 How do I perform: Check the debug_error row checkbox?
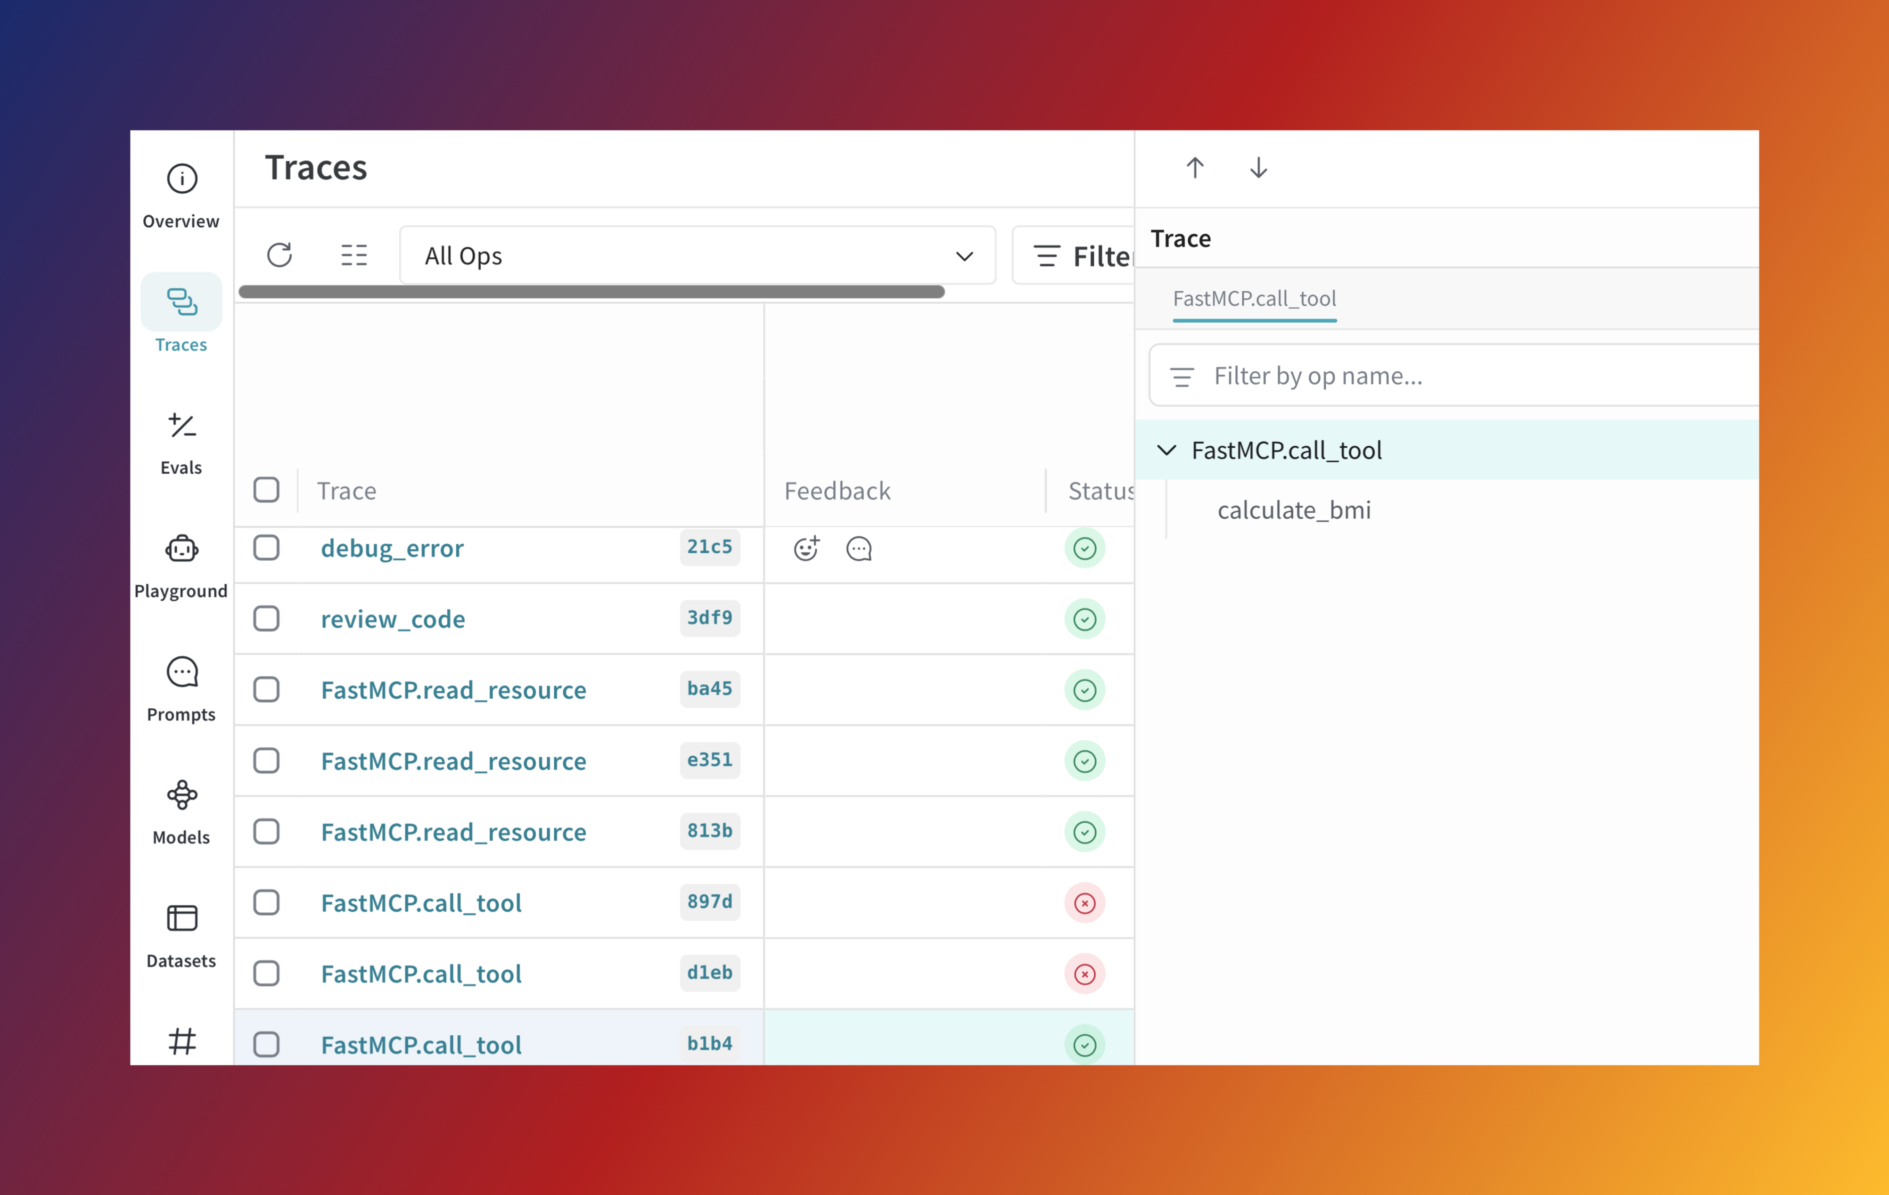[x=266, y=548]
